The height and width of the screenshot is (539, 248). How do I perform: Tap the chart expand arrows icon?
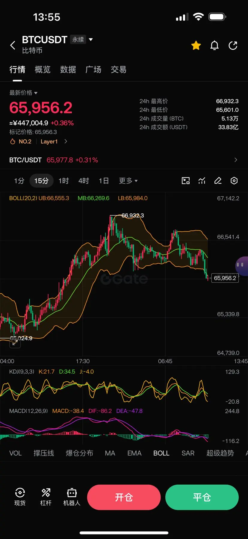[15, 343]
